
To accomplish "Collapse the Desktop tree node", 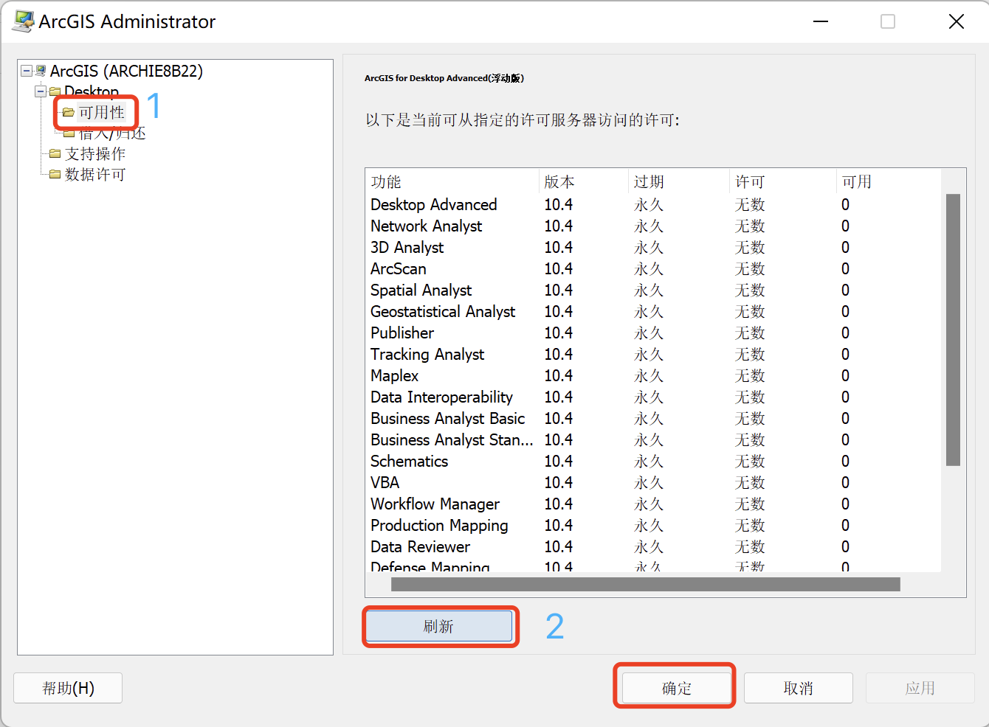I will coord(41,91).
